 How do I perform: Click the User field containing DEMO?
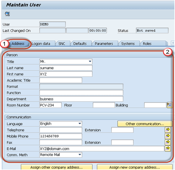tap(52, 24)
